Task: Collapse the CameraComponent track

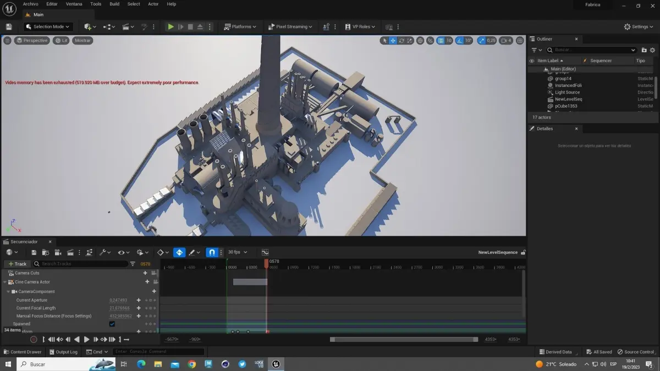Action: [9, 292]
